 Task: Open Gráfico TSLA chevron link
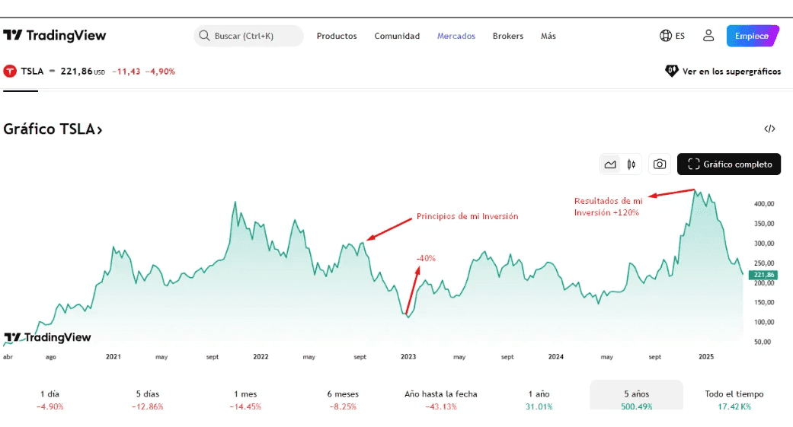click(x=53, y=129)
